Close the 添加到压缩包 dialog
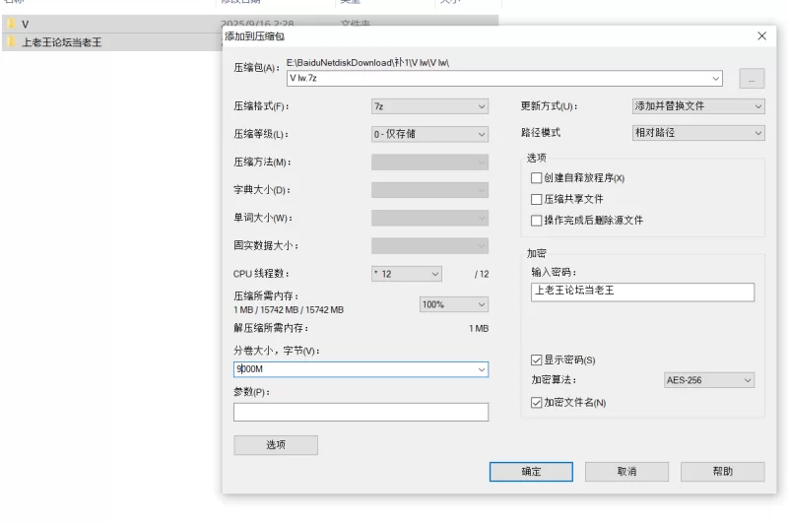This screenshot has height=523, width=788. click(761, 36)
